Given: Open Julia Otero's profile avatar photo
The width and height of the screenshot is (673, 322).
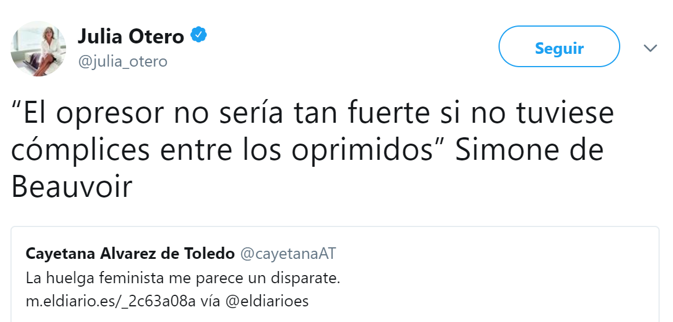Looking at the screenshot, I should [x=39, y=49].
